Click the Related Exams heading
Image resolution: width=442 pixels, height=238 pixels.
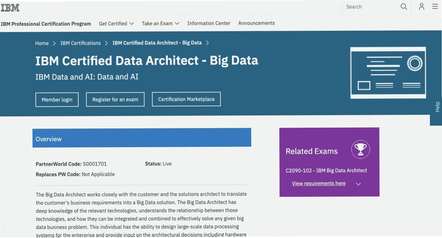[x=312, y=151]
